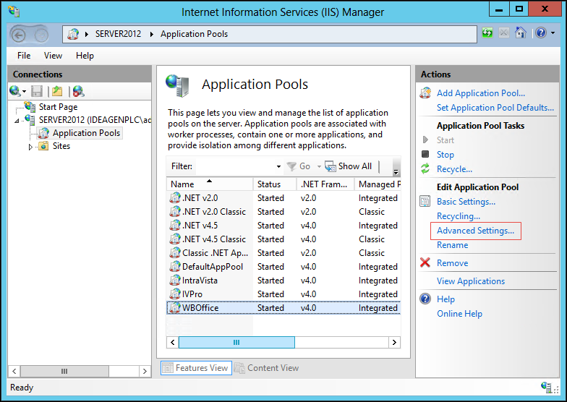This screenshot has width=567, height=402.
Task: Click the Back navigation arrow button
Action: pos(19,35)
